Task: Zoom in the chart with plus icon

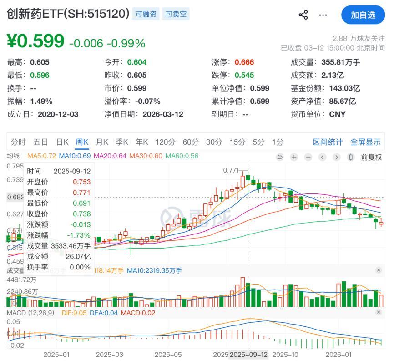Action: tap(294, 157)
